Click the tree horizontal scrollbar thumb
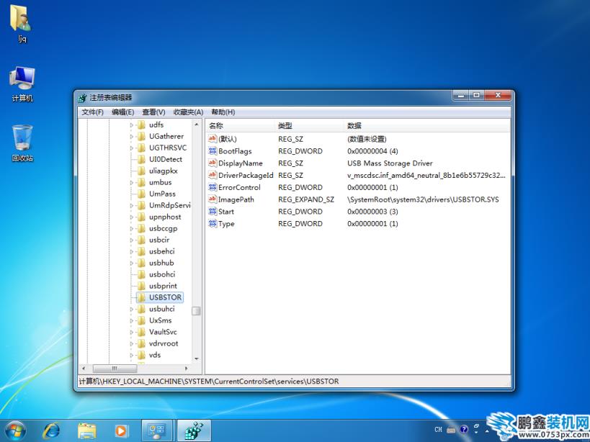 [115, 369]
